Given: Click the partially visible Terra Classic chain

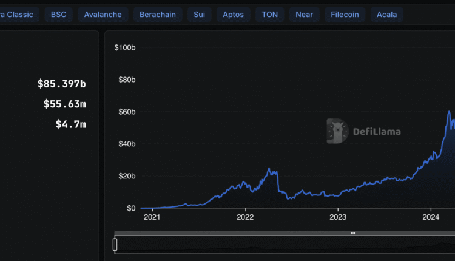Looking at the screenshot, I should 18,14.
